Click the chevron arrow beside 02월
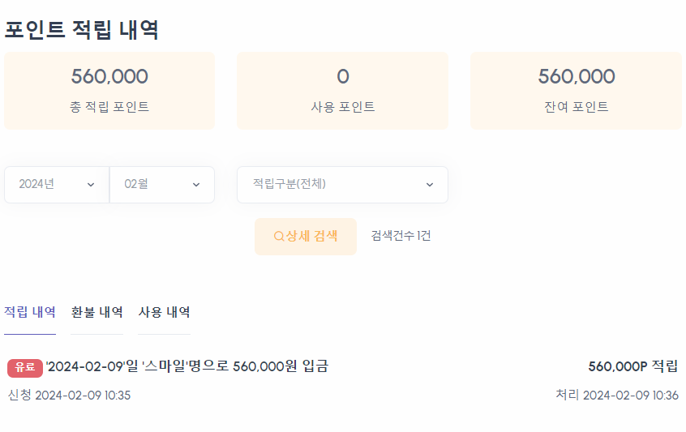Viewport: 686px width, 432px height. (196, 185)
